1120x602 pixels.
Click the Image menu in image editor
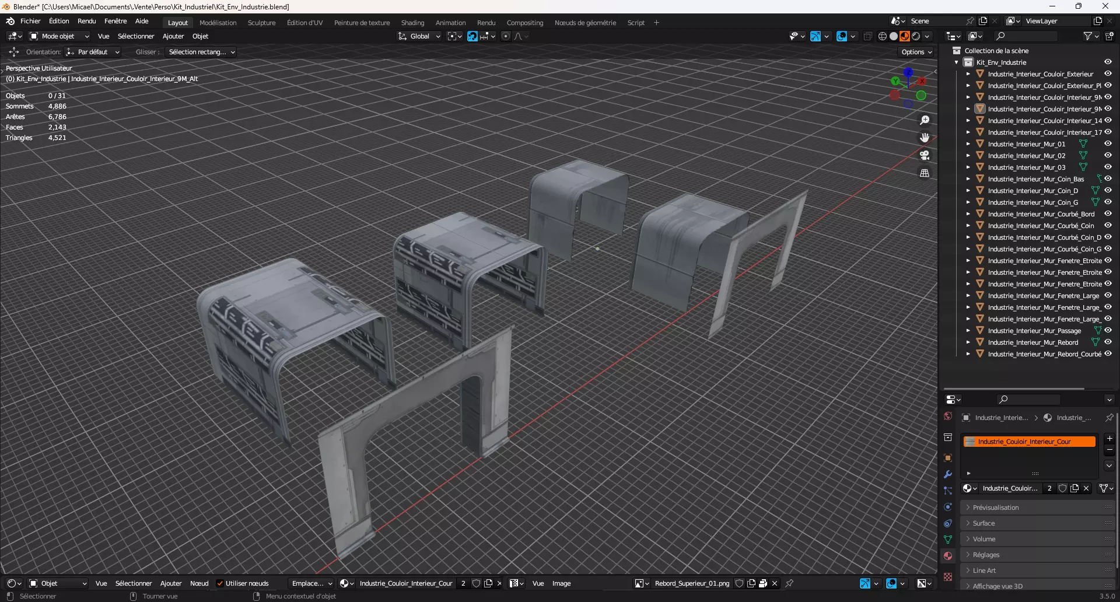point(561,583)
